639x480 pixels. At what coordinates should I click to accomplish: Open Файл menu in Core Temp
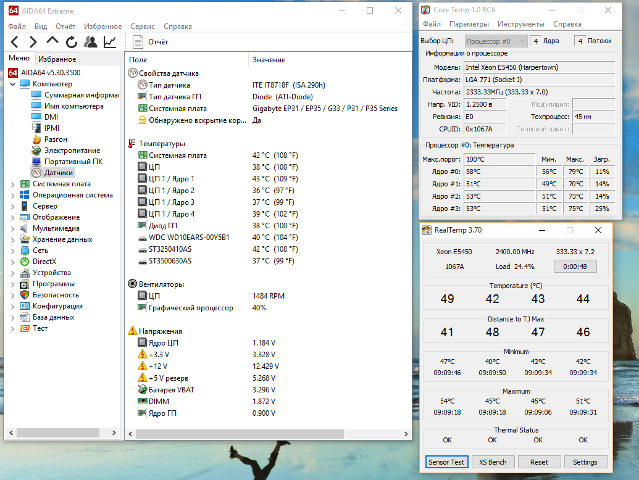pos(432,24)
